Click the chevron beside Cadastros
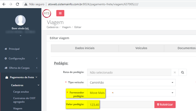This screenshot has height=111, width=196. [x=38, y=85]
